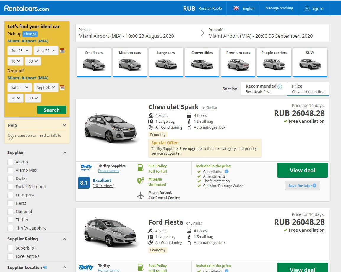Click info icon beside Cancellation in Chevrolet Spark
Screen dimensions: 341x272
227,171
